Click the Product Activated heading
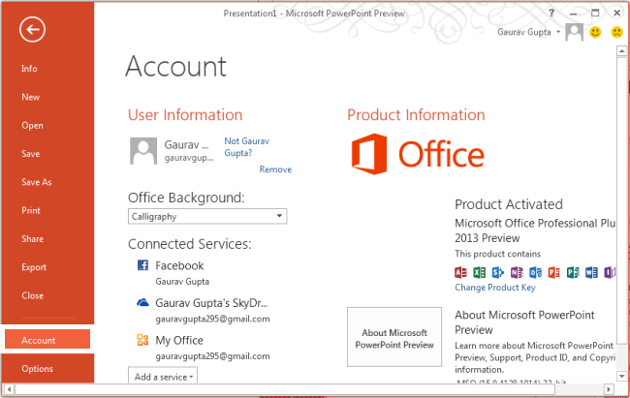The height and width of the screenshot is (398, 630). pos(509,204)
